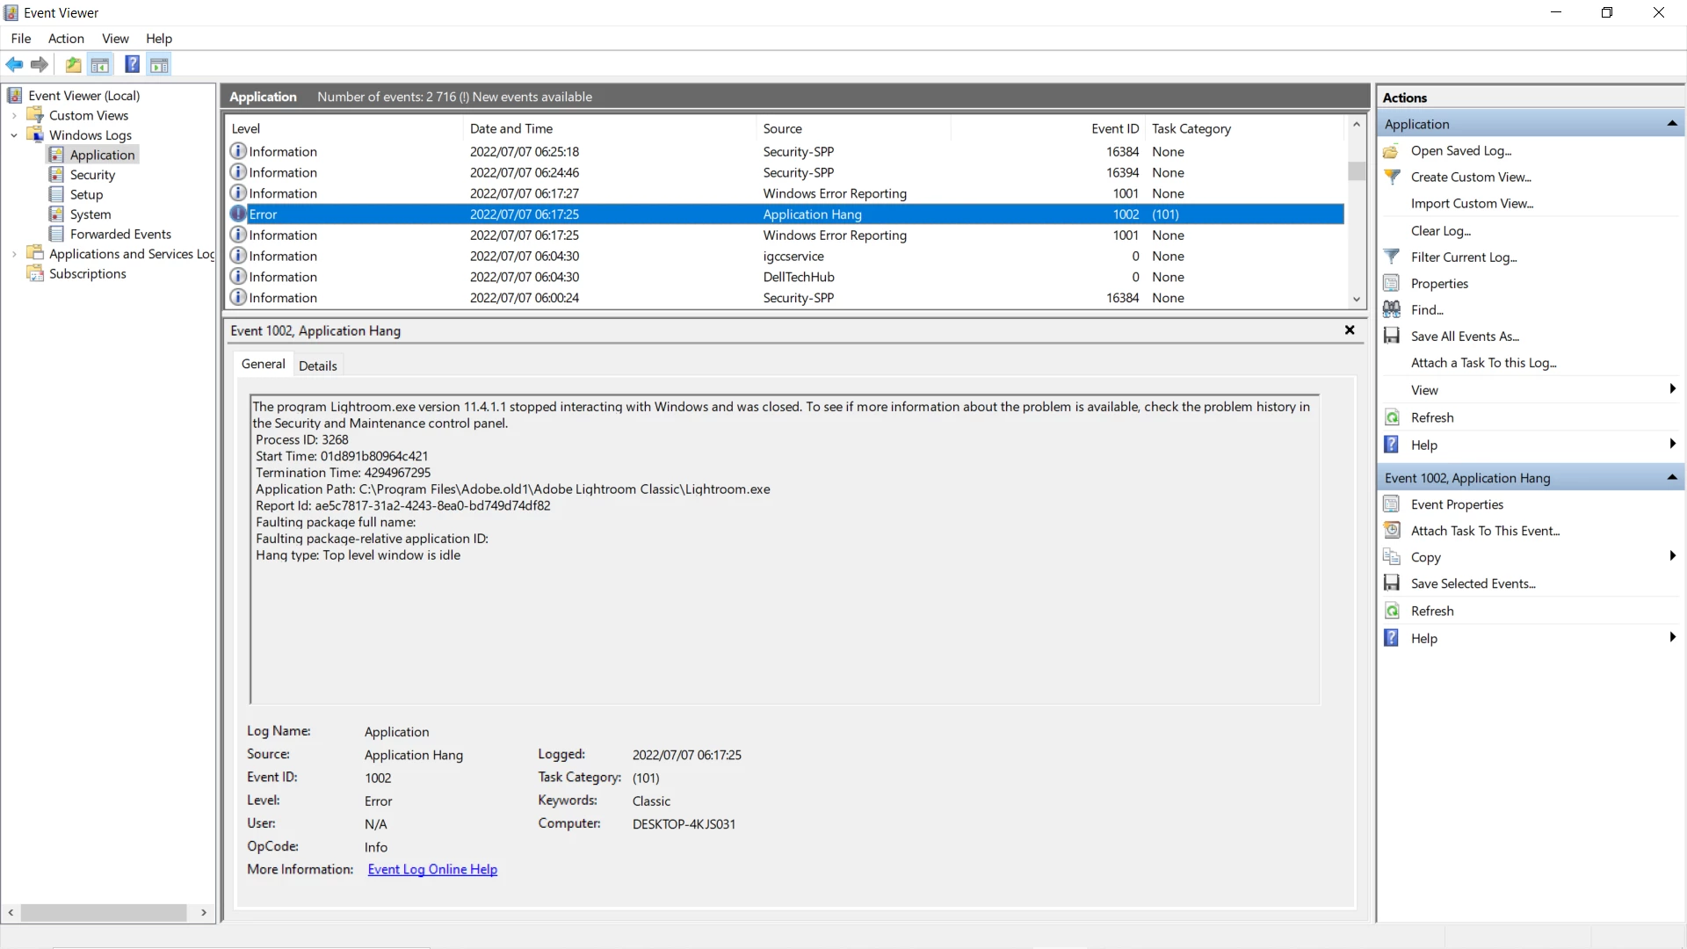Screen dimensions: 1687x949
Task: Open the Action menu
Action: click(66, 39)
